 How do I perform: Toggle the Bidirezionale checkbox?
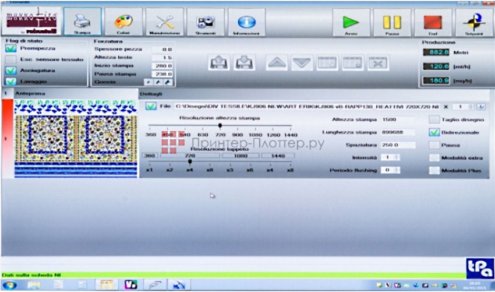434,132
